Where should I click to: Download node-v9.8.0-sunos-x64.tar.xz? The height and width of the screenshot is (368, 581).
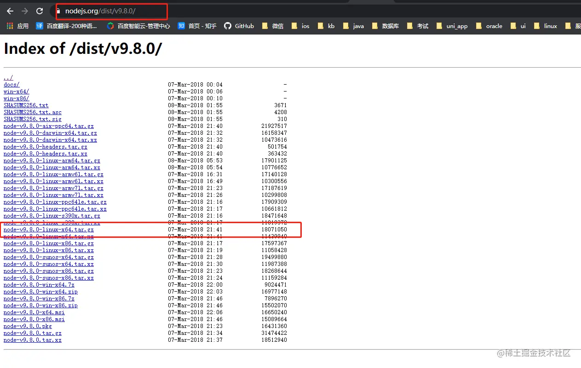(x=49, y=264)
